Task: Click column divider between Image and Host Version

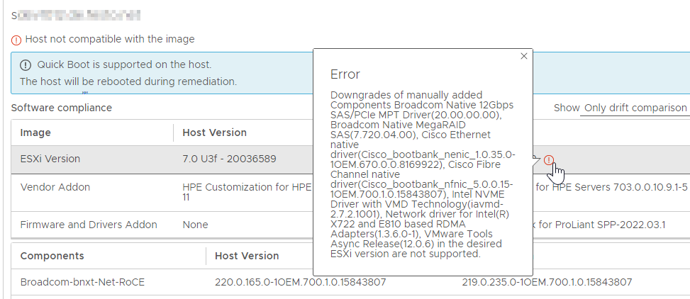Action: tap(173, 132)
